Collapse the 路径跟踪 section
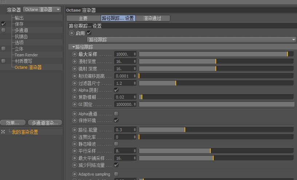Image resolution: width=297 pixels, height=180 pixels. click(74, 47)
